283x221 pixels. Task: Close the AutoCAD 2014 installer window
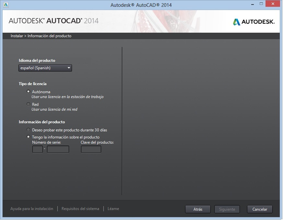(273, 4)
